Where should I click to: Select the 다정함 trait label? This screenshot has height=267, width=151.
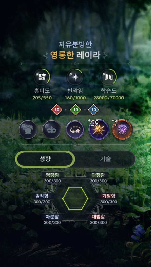click(x=98, y=175)
